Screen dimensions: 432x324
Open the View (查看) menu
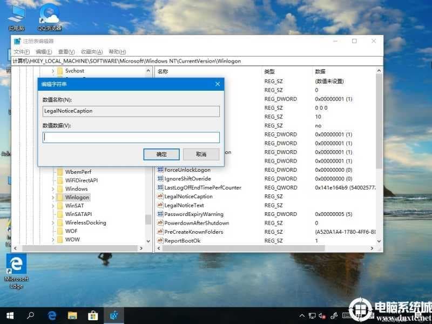[x=66, y=52]
